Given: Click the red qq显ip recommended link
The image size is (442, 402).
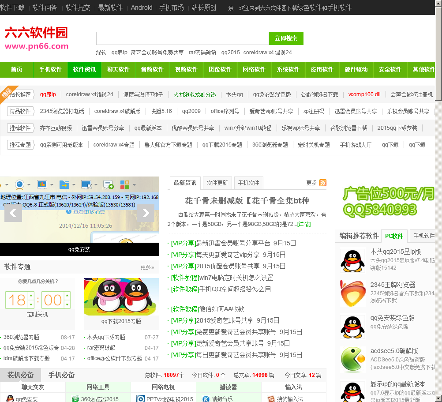Looking at the screenshot, I should click(48, 94).
